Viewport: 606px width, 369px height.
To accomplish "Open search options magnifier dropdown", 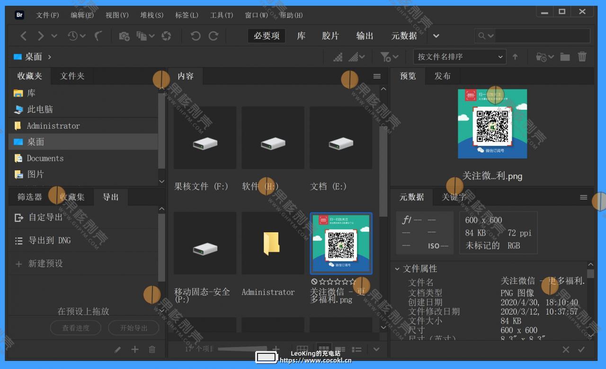I will tap(486, 36).
